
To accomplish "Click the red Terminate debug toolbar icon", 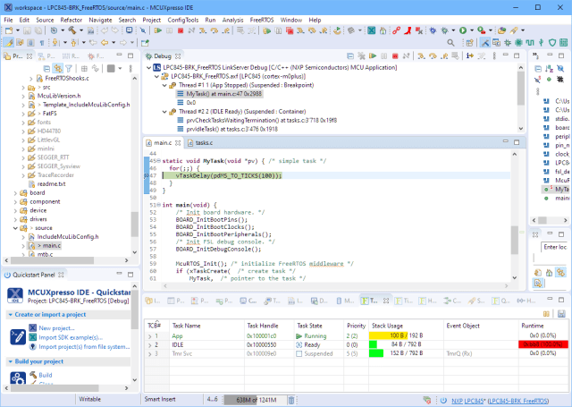I will 180,30.
